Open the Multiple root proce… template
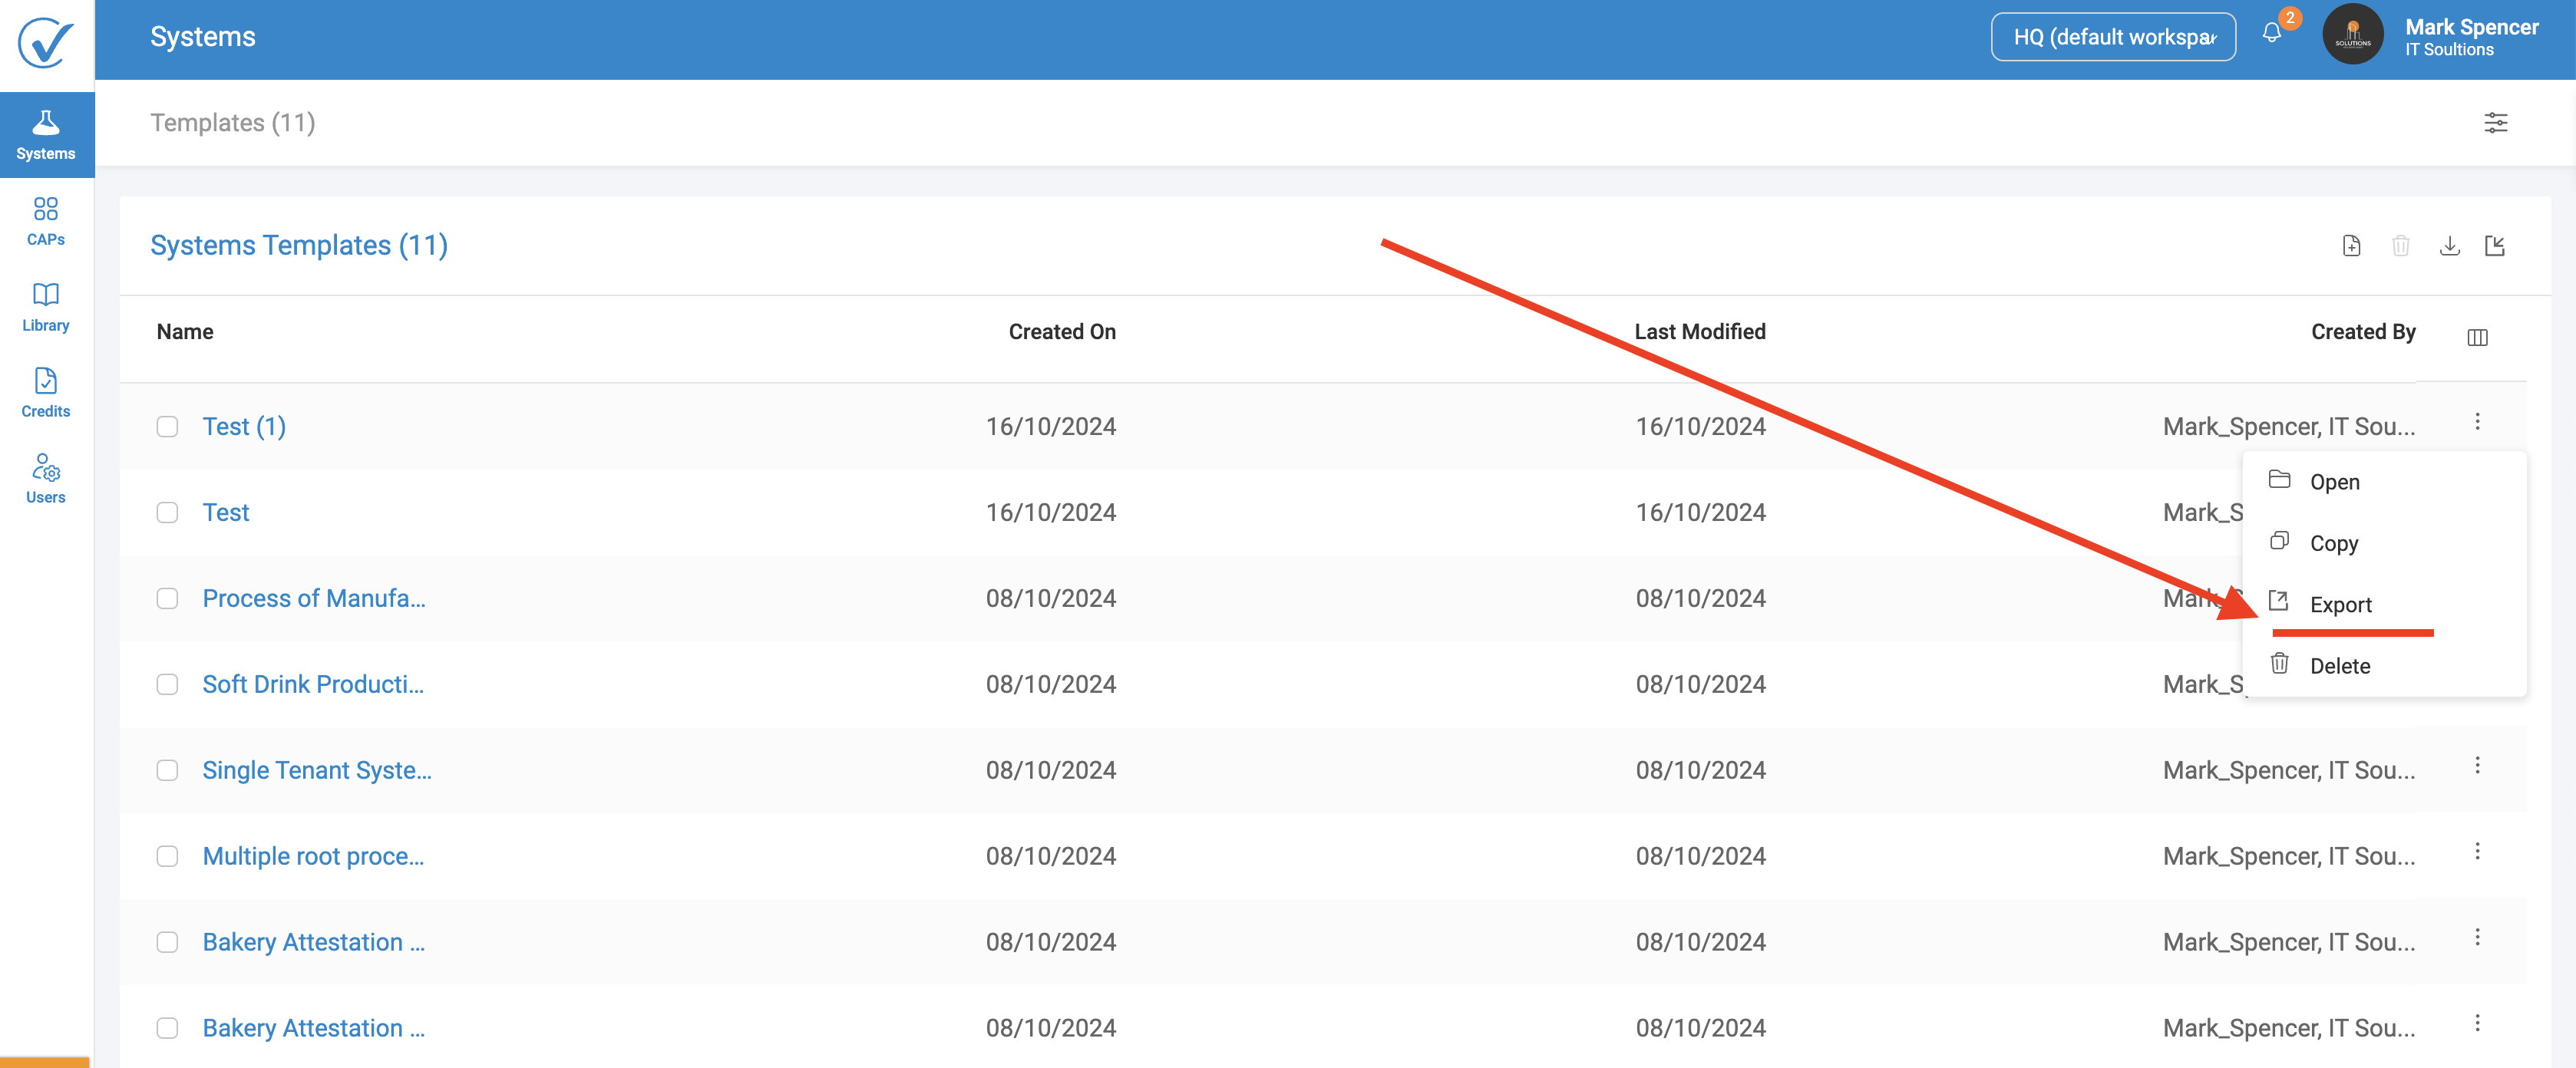Screen dimensions: 2576x1068 coord(313,857)
